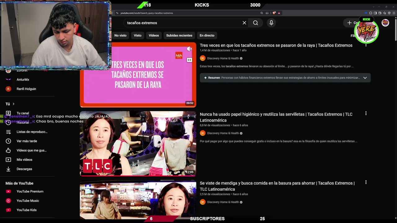Open Discovery Home & Health under first video
Image resolution: width=397 pixels, height=223 pixels.
[223, 58]
